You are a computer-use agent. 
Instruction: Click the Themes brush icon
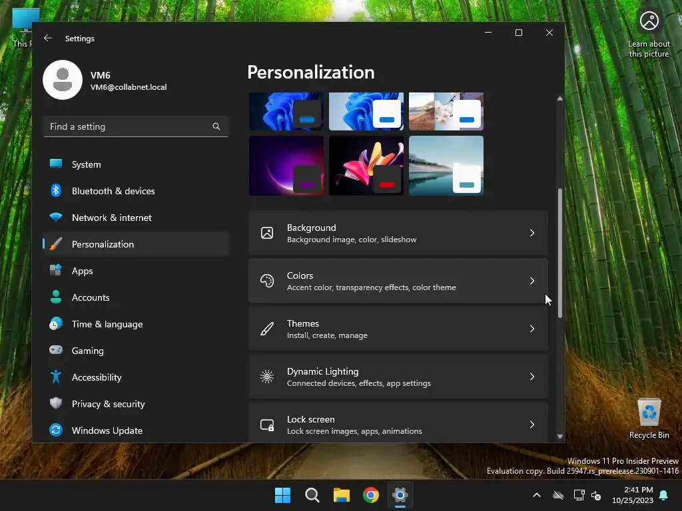click(267, 329)
